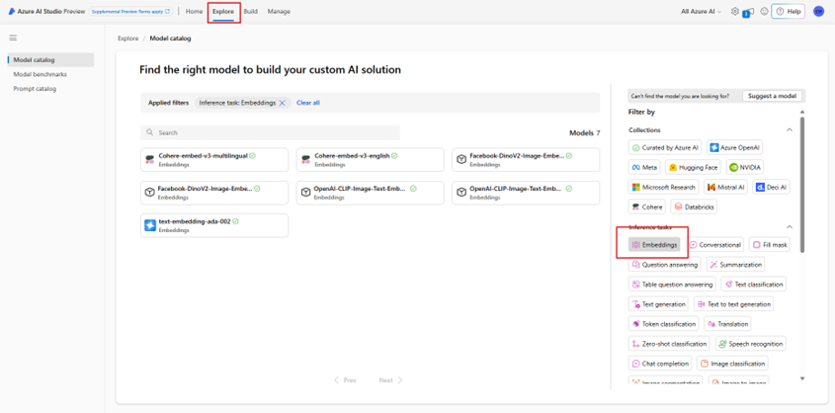Screen dimensions: 835x413
Task: Switch to the Build tab
Action: point(251,12)
